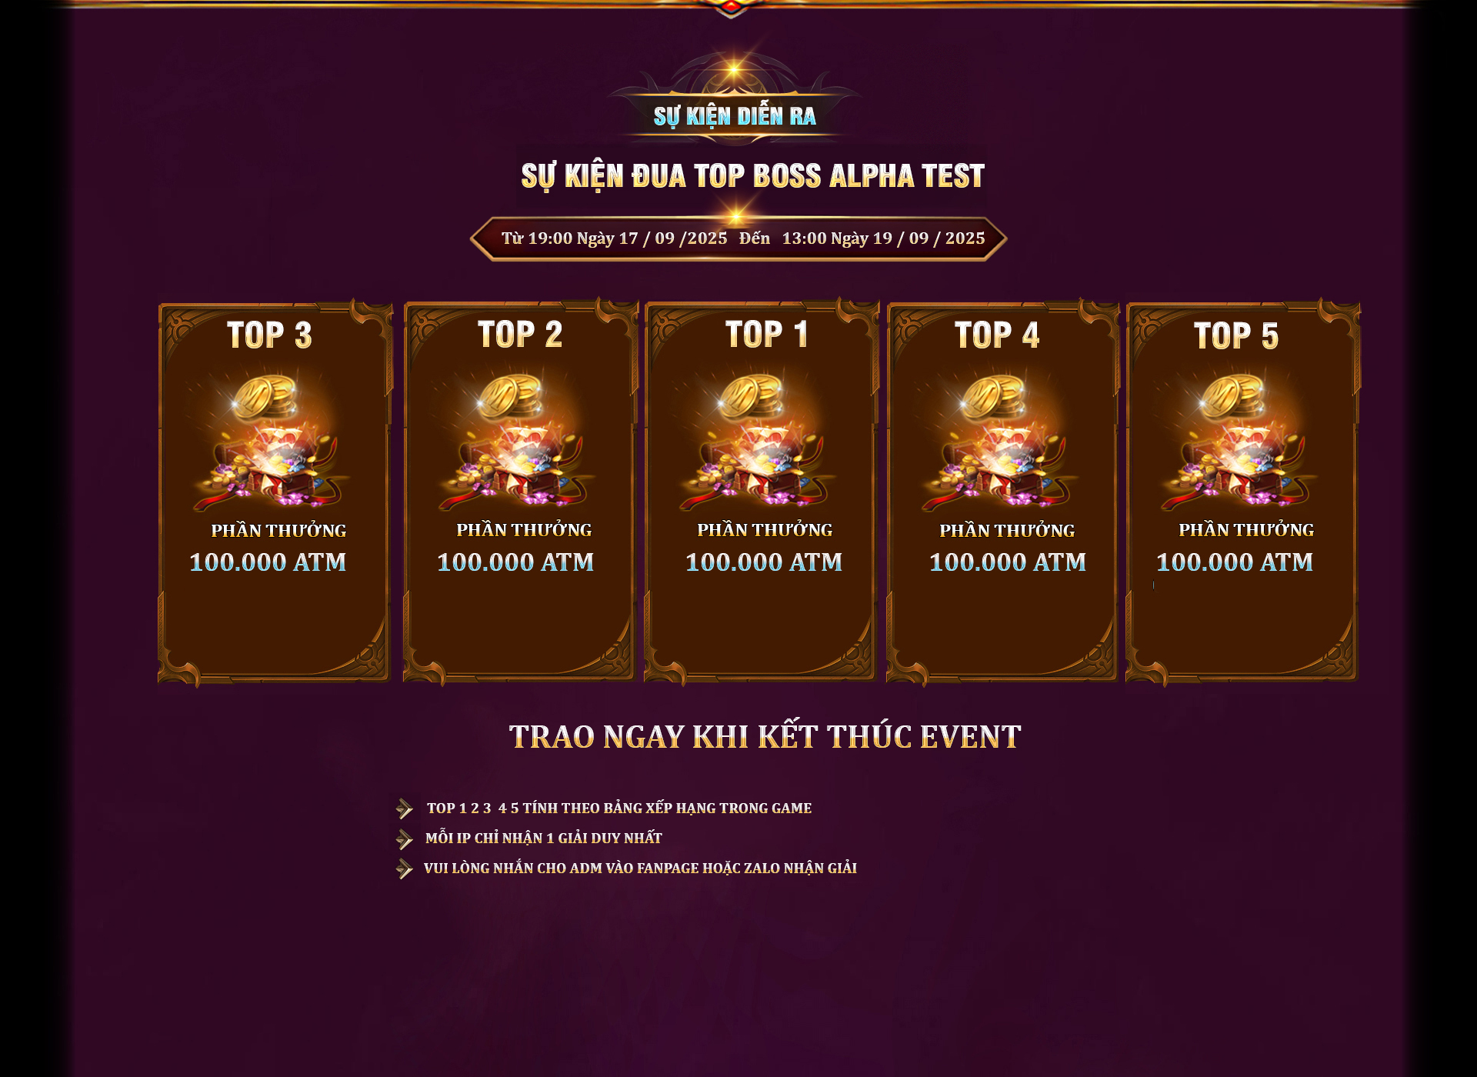Click the TRAO NGAY KHI KẾT THÚC EVENT heading
This screenshot has width=1477, height=1077.
click(x=765, y=736)
